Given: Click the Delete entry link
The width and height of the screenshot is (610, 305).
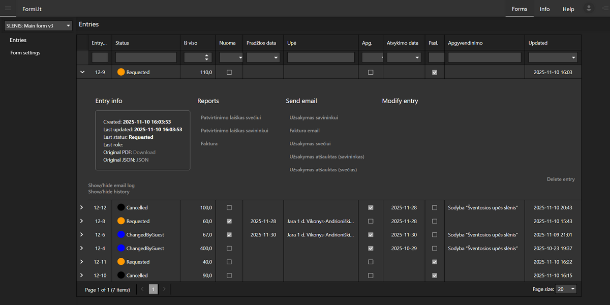Looking at the screenshot, I should (x=561, y=179).
